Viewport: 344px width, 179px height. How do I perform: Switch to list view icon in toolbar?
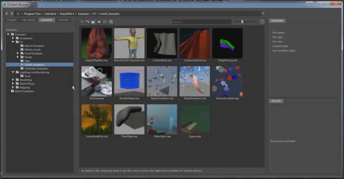(82, 22)
